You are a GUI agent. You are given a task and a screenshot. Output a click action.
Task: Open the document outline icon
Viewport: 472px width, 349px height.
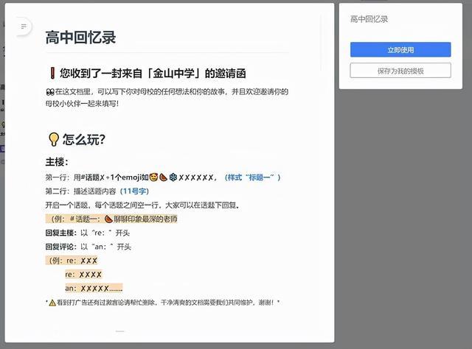pos(24,27)
